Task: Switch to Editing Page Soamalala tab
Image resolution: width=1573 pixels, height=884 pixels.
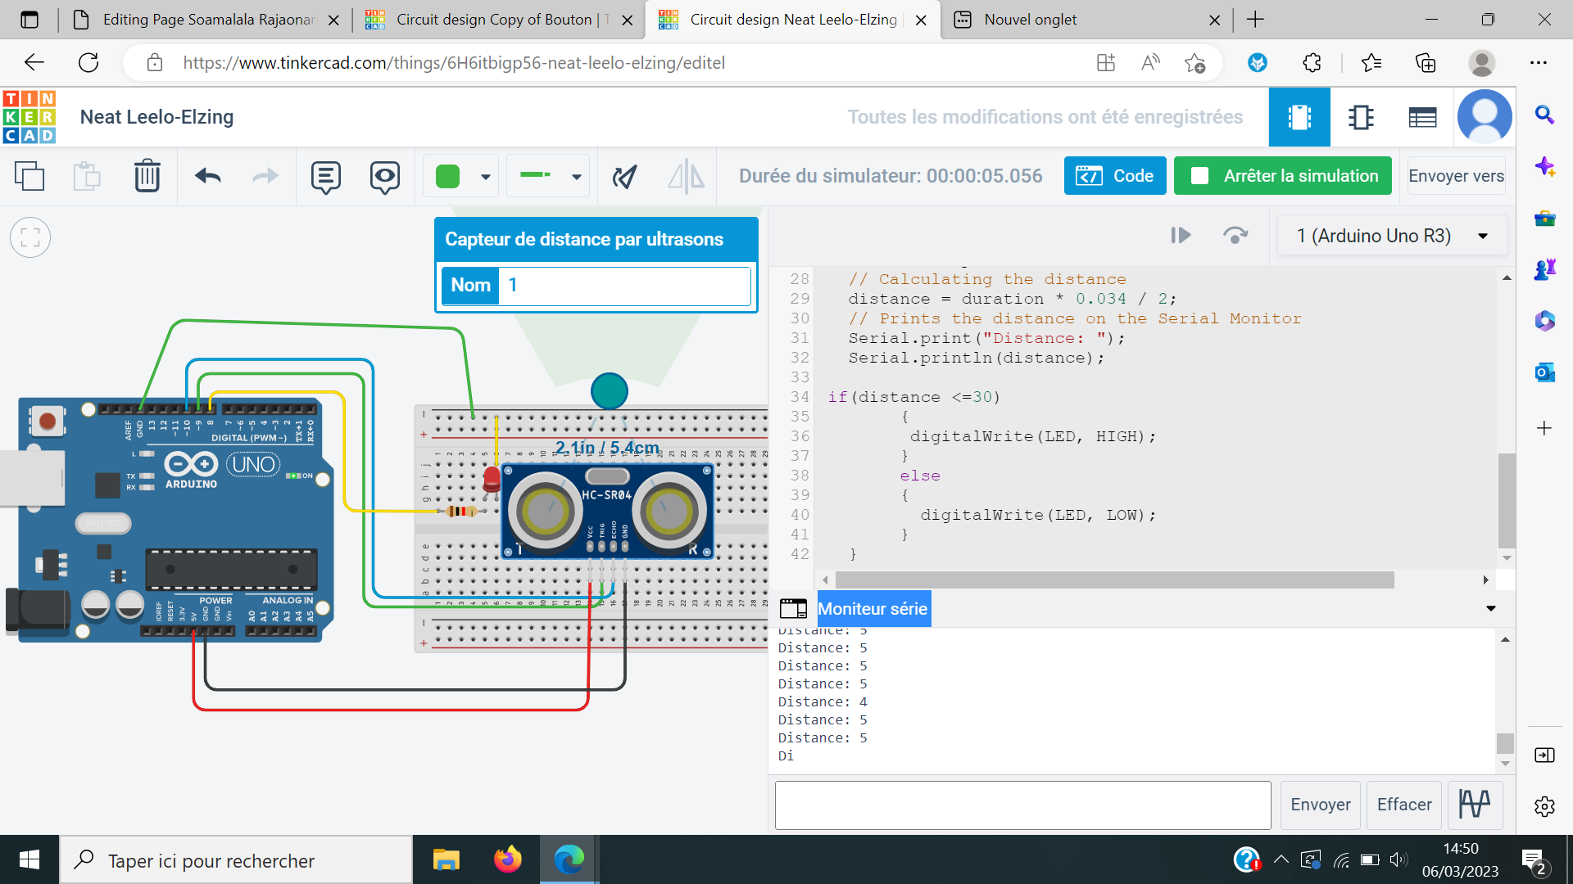Action: coord(207,20)
